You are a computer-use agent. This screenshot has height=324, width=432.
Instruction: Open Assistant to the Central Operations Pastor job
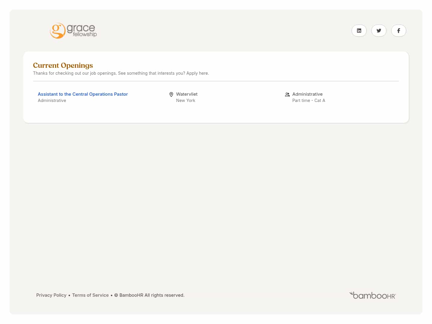83,94
